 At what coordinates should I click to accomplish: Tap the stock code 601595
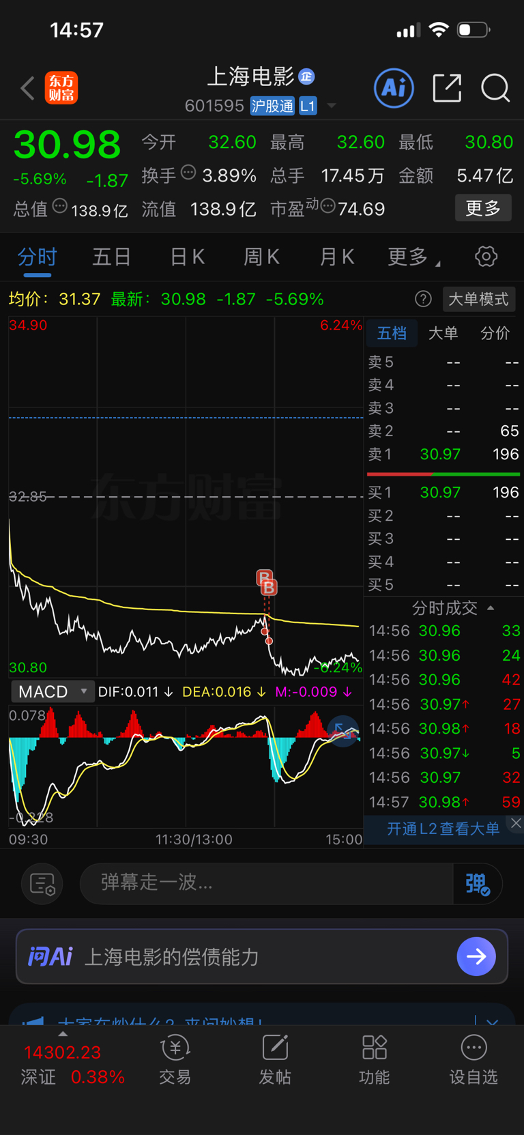(x=214, y=106)
